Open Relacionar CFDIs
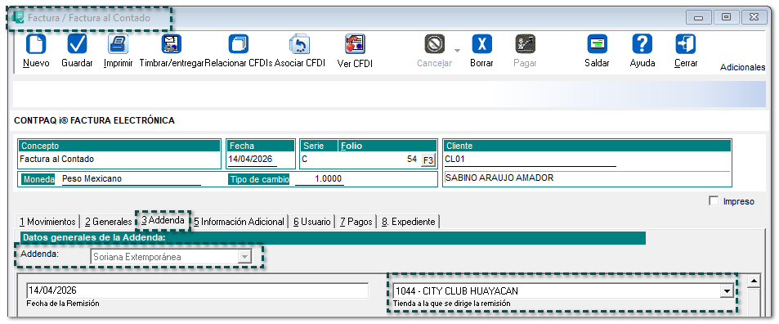Image resolution: width=779 pixels, height=324 pixels. (x=239, y=44)
